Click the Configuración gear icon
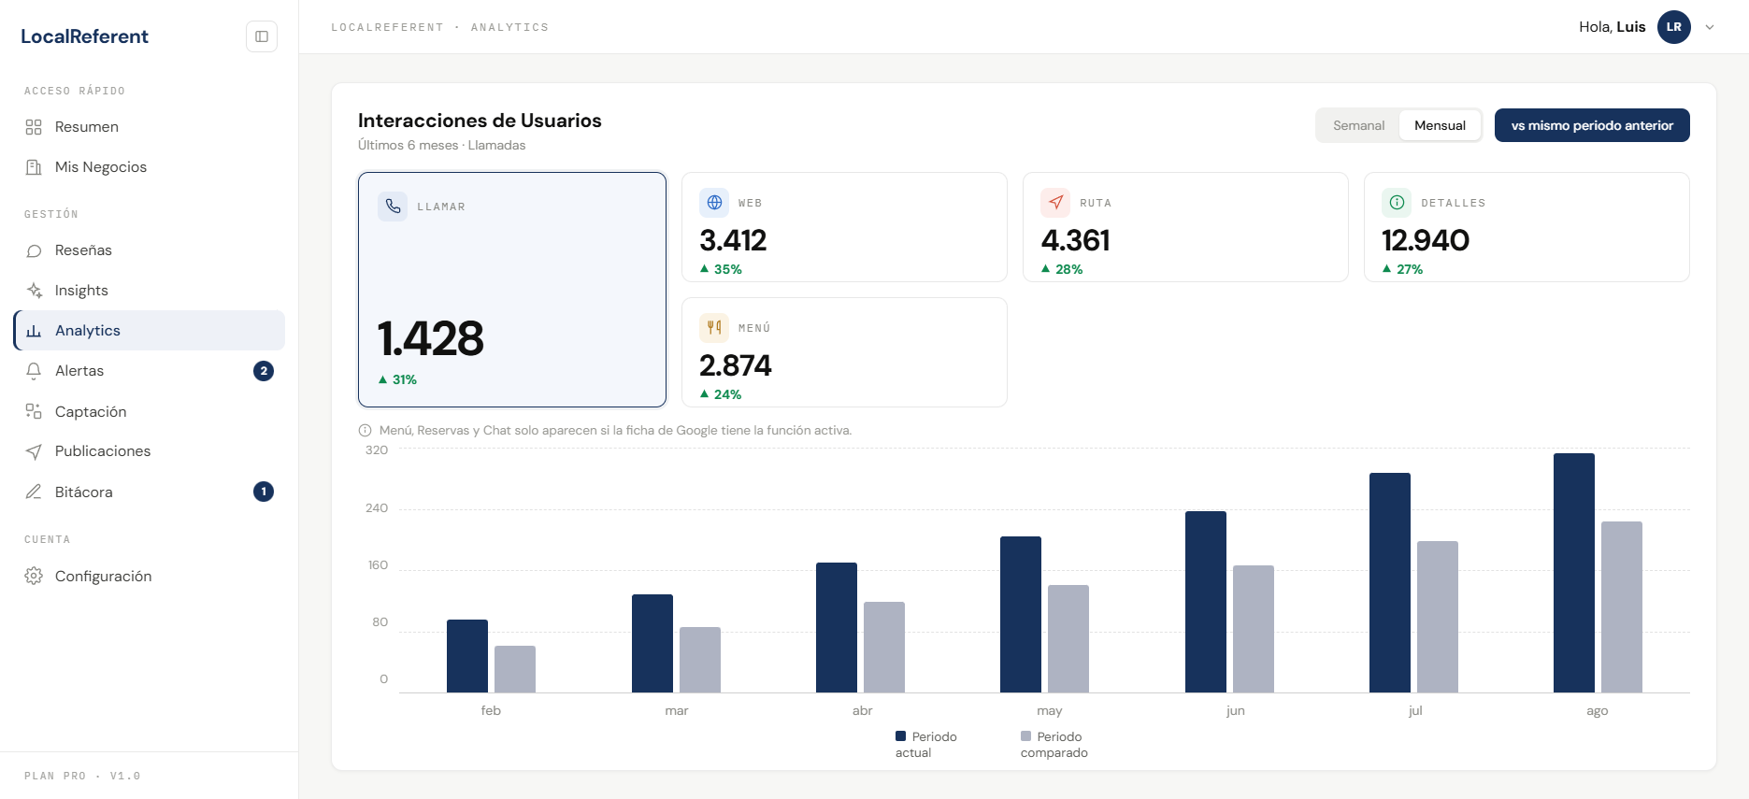The height and width of the screenshot is (799, 1749). [34, 576]
